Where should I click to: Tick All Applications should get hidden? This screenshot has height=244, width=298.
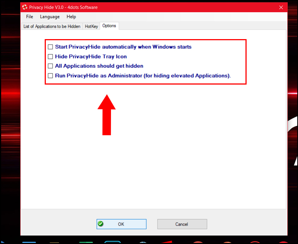click(50, 66)
